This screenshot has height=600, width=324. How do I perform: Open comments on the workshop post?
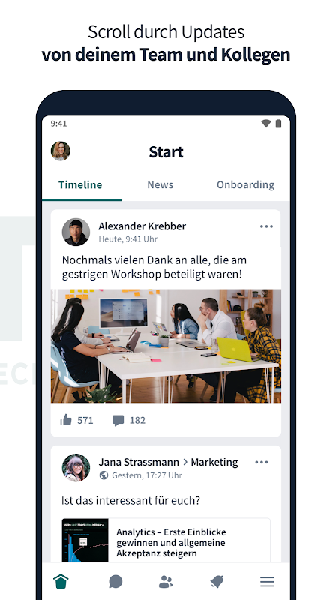click(118, 421)
